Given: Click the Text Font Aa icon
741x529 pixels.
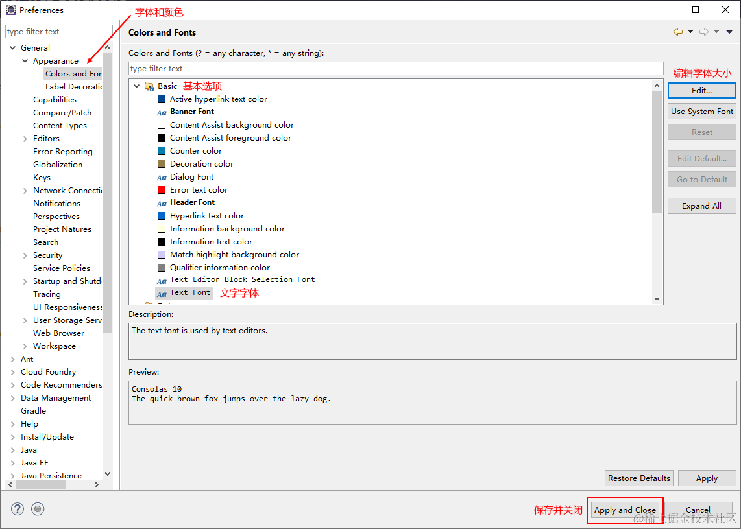Looking at the screenshot, I should 162,294.
